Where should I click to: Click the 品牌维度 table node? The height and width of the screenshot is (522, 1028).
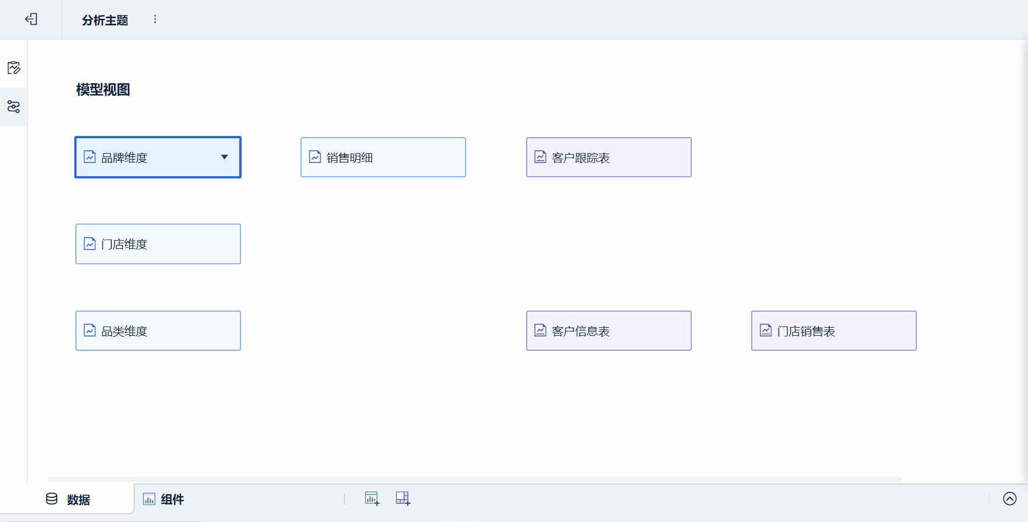143,157
